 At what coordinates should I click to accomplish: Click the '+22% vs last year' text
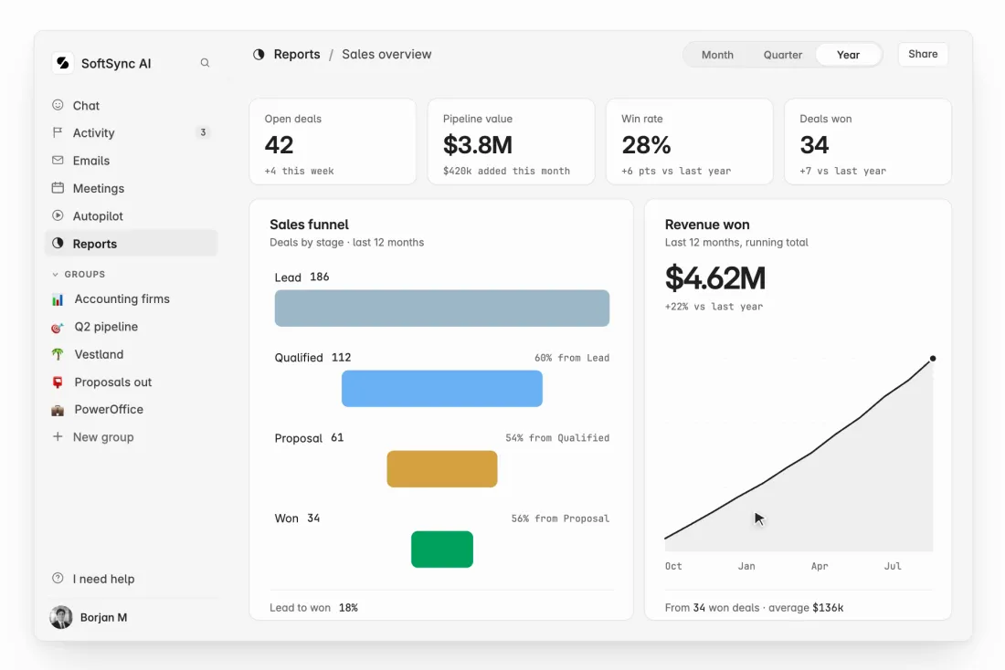pyautogui.click(x=714, y=306)
